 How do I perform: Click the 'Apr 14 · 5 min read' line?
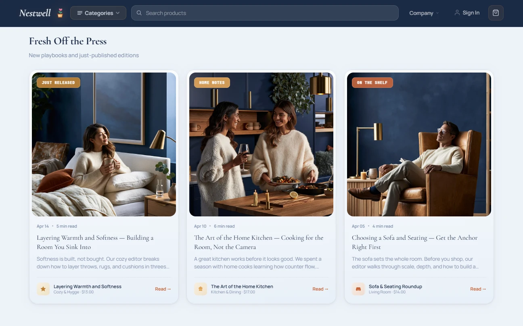[57, 226]
